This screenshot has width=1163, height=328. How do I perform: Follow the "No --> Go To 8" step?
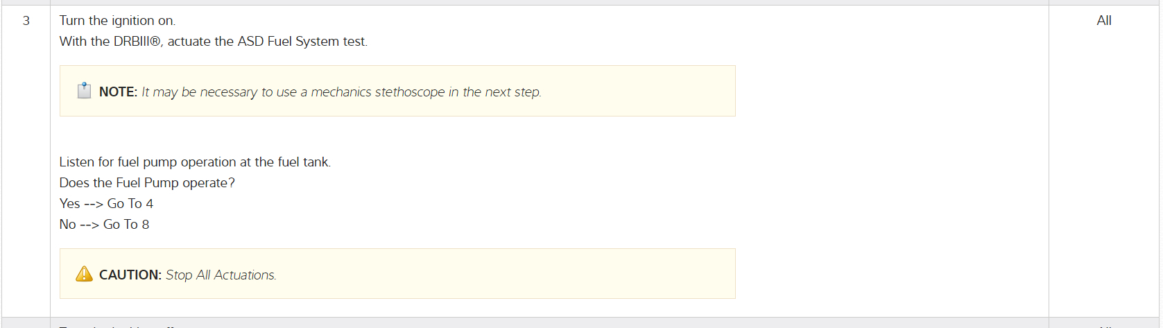click(x=104, y=224)
